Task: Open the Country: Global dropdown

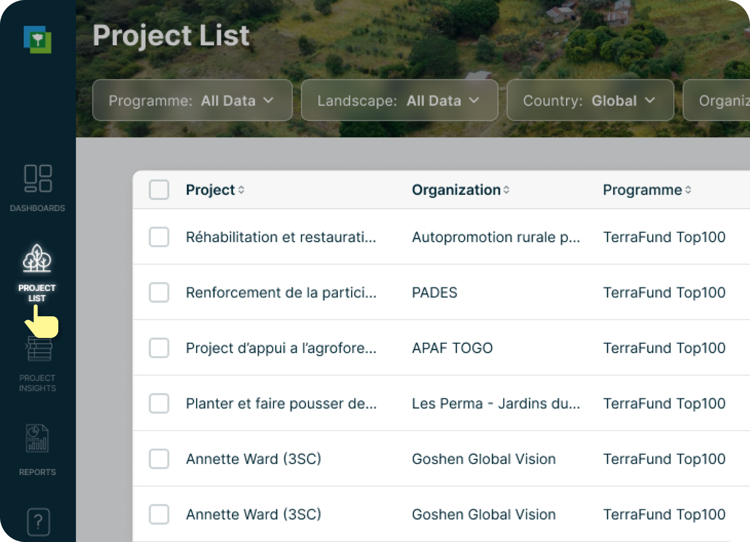Action: coord(590,100)
